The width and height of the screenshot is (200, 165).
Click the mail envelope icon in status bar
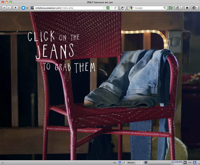(141, 163)
